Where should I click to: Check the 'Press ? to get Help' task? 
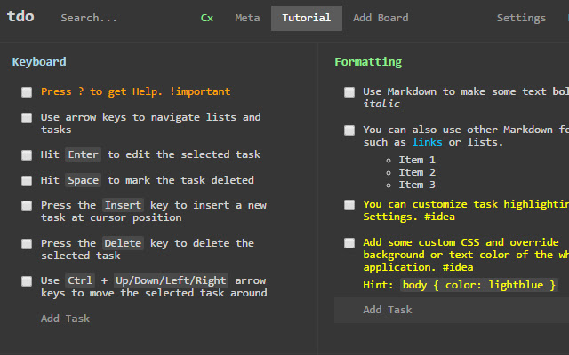[27, 92]
